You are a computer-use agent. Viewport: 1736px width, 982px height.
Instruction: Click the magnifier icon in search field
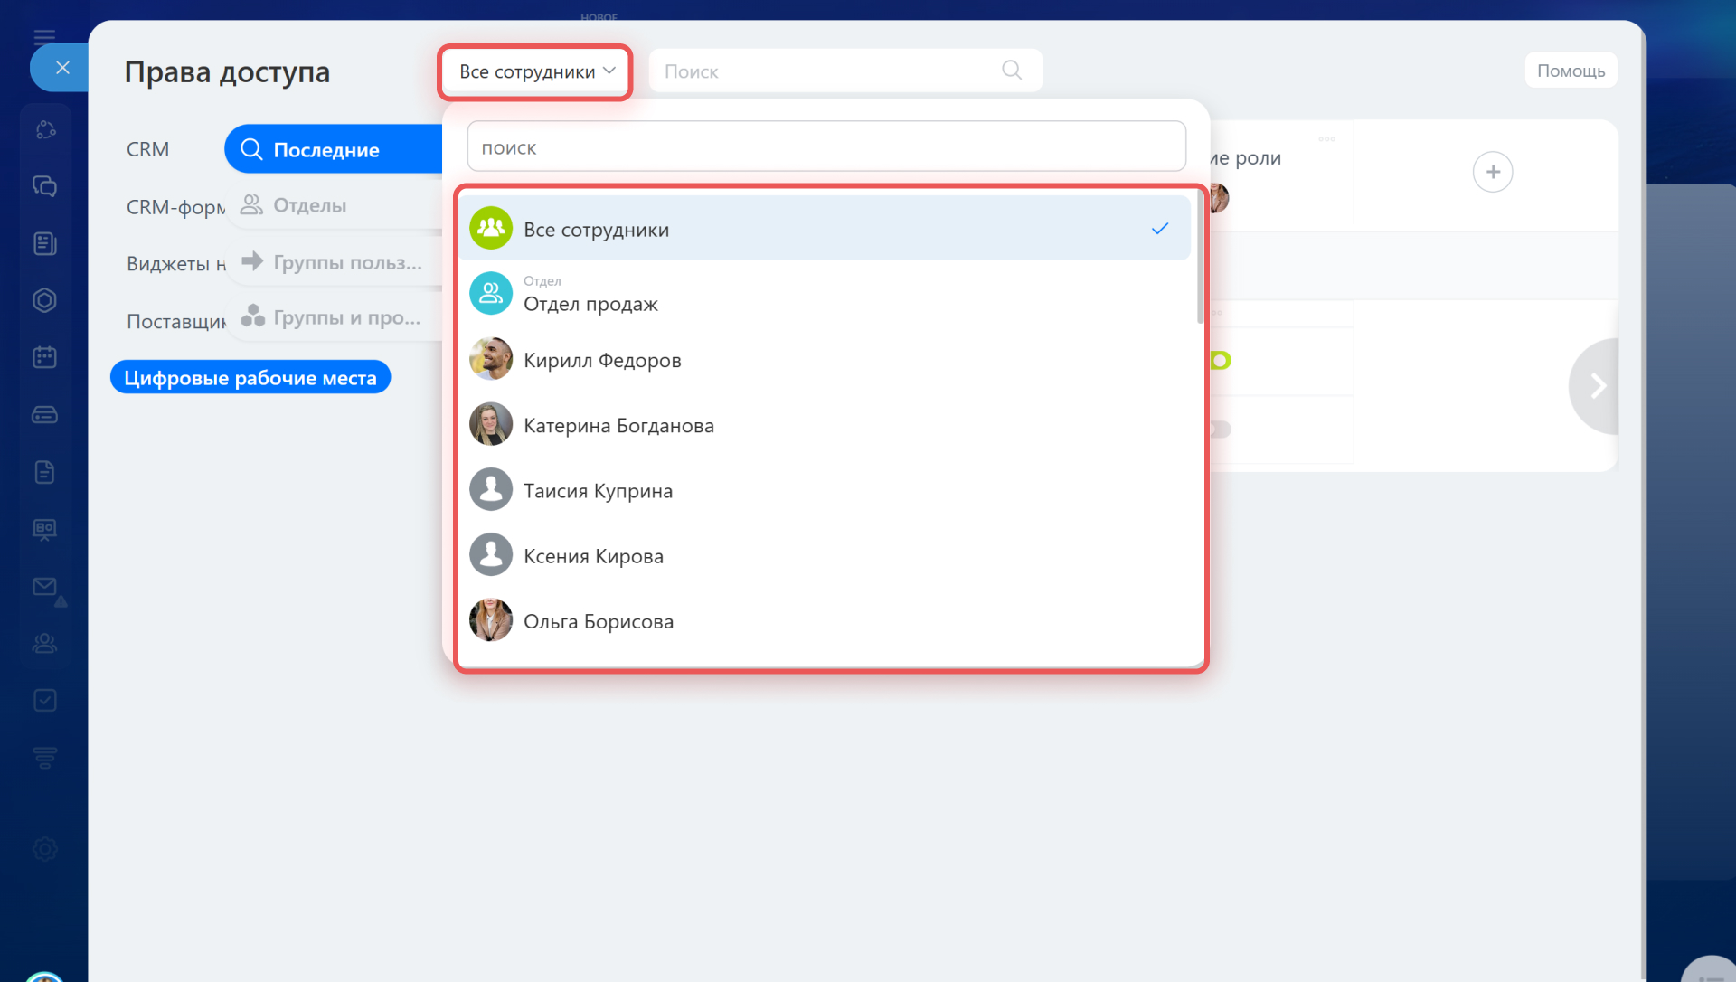[1012, 71]
